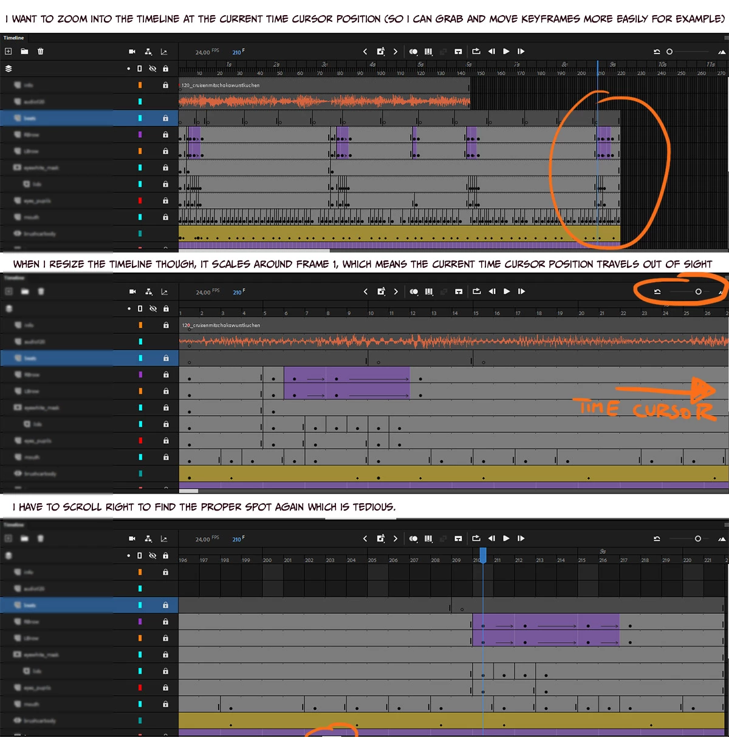
Task: Click the onion skin icon in the frames 1–26 timeline
Action: (414, 291)
